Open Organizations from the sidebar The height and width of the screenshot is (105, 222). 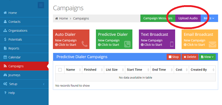pos(24,31)
